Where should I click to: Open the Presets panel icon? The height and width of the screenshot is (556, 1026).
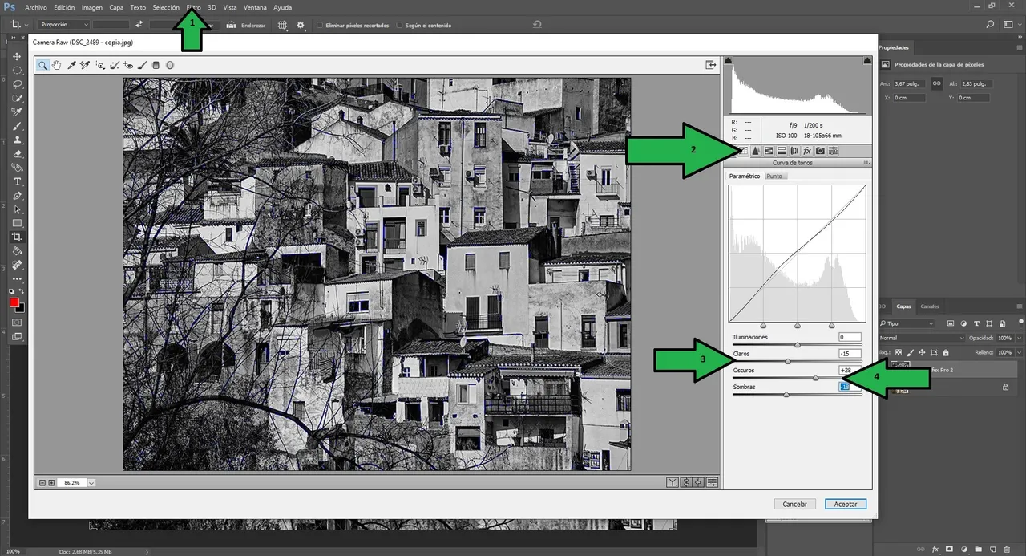tap(833, 151)
